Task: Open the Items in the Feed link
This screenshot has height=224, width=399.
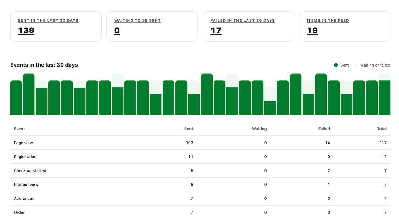Action: pyautogui.click(x=328, y=20)
